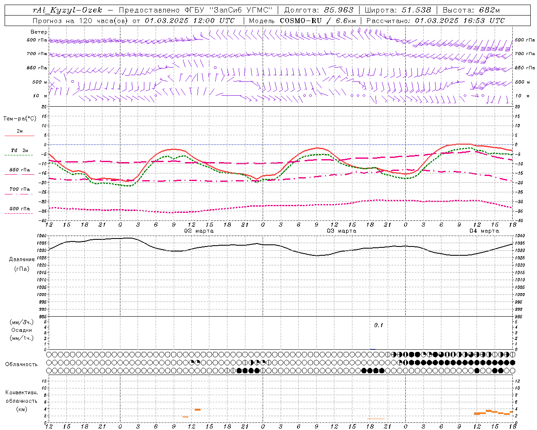
Task: Click the 700 гПа wind level label on left
Action: [37, 54]
